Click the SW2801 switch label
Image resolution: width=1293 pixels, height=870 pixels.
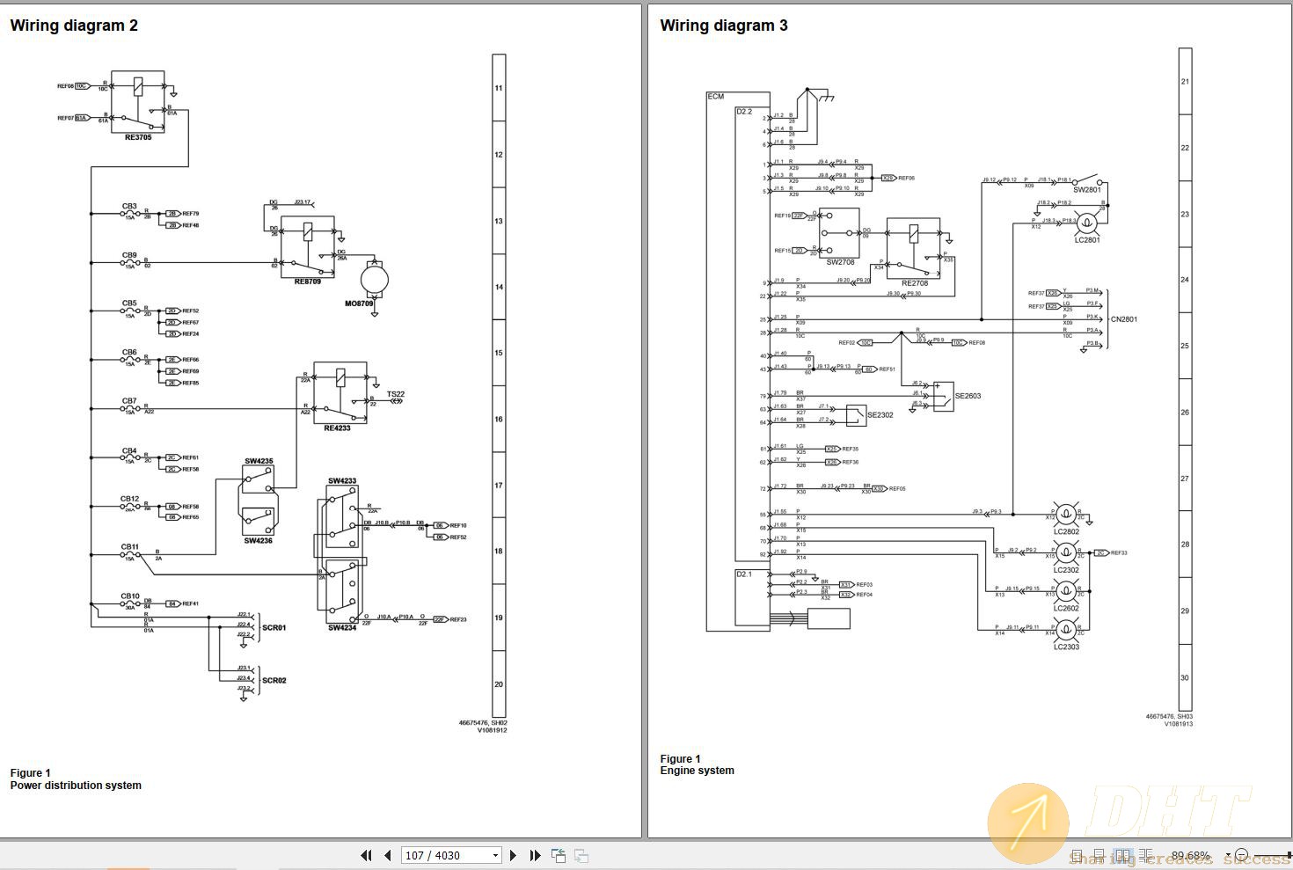[x=1086, y=190]
